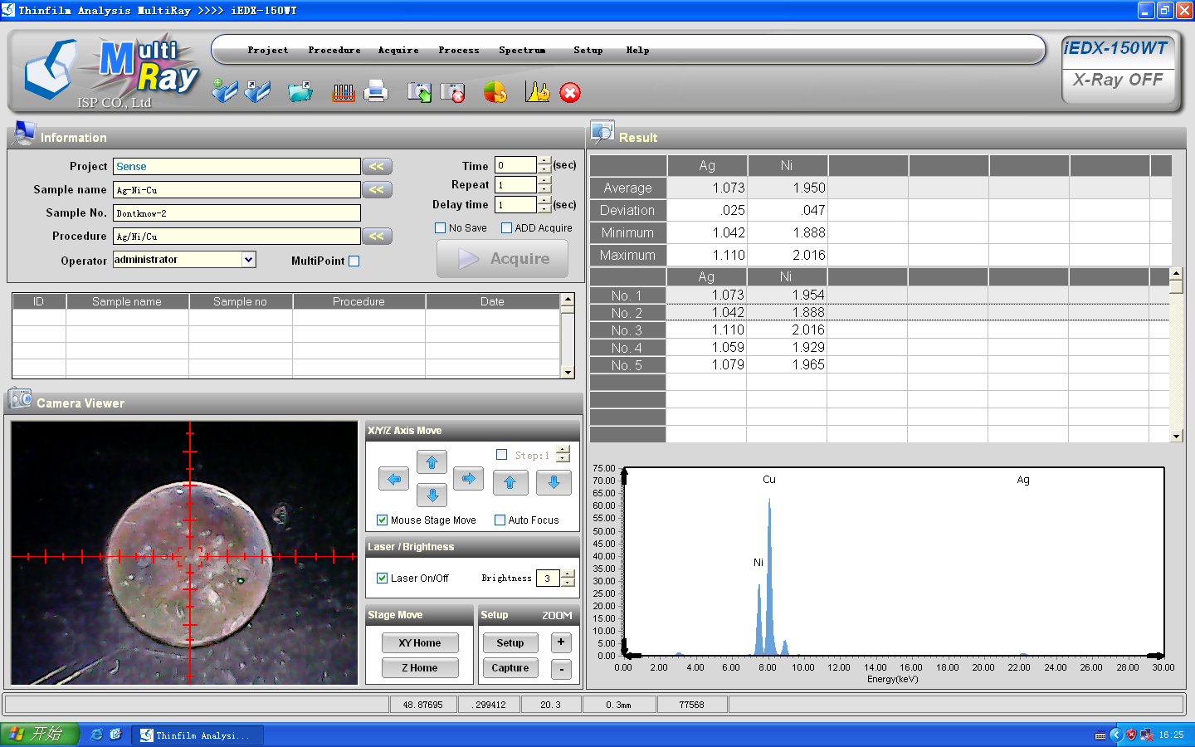
Task: Click the Sample No. input field
Action: 237,213
